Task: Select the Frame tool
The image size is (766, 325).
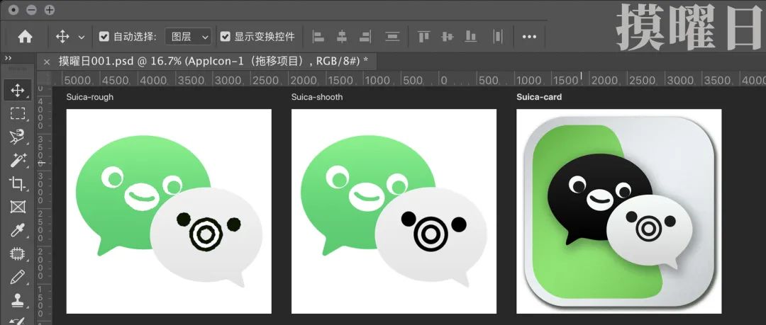Action: tap(18, 207)
